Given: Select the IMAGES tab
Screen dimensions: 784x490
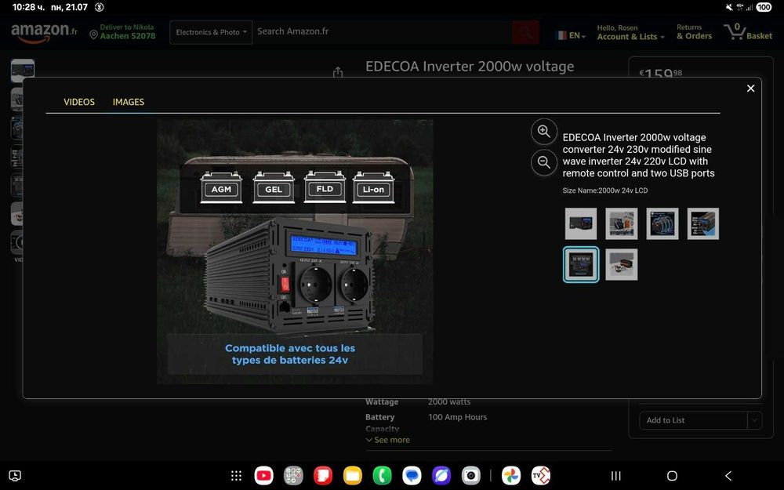Looking at the screenshot, I should tap(129, 102).
